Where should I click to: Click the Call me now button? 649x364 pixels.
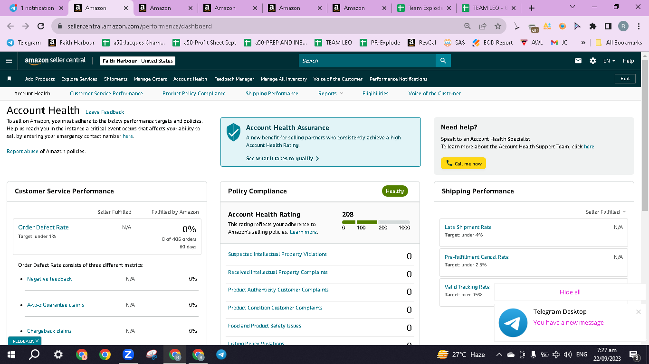[x=463, y=164]
